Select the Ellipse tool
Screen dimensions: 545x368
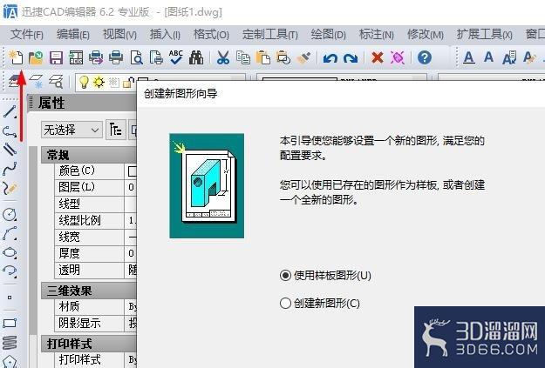click(10, 252)
